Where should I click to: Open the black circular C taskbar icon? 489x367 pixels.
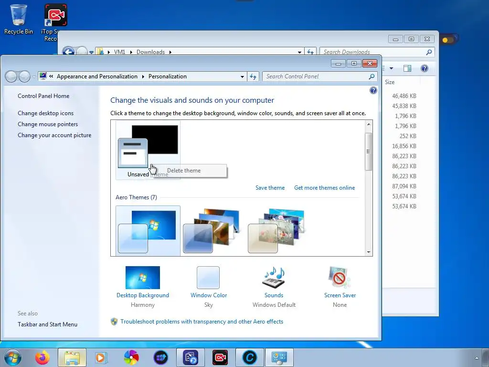tap(249, 357)
